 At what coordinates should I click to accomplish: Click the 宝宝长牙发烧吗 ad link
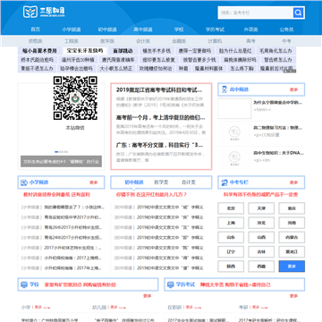point(85,51)
